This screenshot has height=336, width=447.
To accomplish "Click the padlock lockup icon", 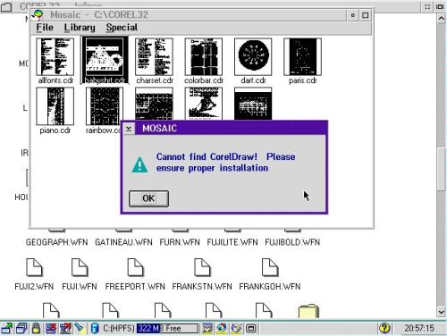I will pyautogui.click(x=36, y=328).
